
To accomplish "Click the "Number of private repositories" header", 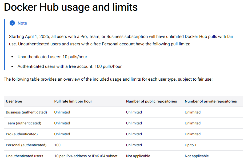I will [211, 101].
